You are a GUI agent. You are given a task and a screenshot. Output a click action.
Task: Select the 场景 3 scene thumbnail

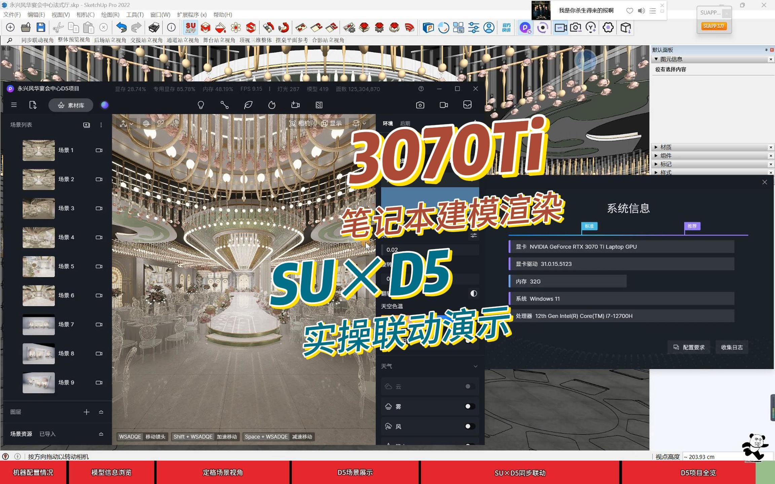pyautogui.click(x=39, y=208)
